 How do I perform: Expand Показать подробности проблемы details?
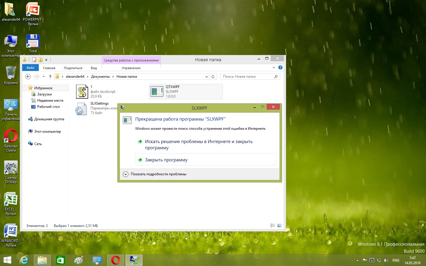pos(126,174)
